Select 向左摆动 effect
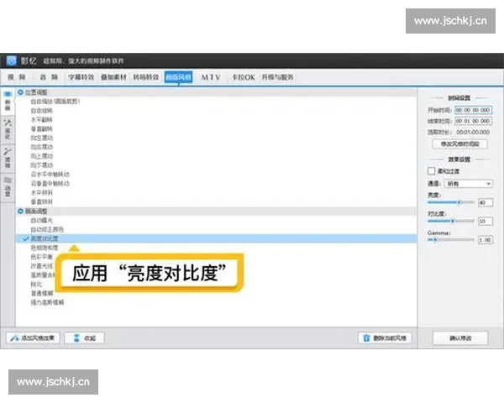Viewport: 504px width, 403px height. pos(41,138)
